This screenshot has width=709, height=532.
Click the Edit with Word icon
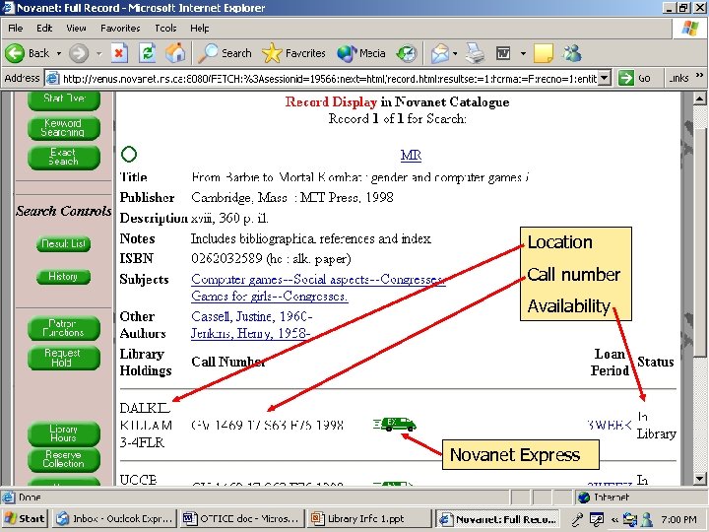click(x=503, y=54)
